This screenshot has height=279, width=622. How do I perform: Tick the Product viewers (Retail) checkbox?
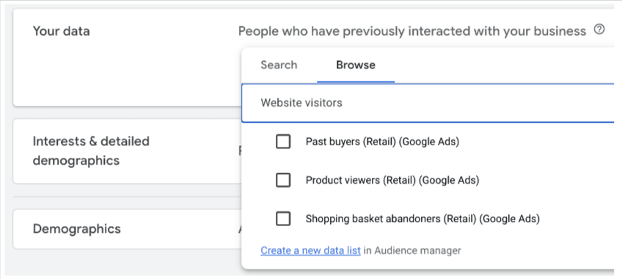coord(283,180)
